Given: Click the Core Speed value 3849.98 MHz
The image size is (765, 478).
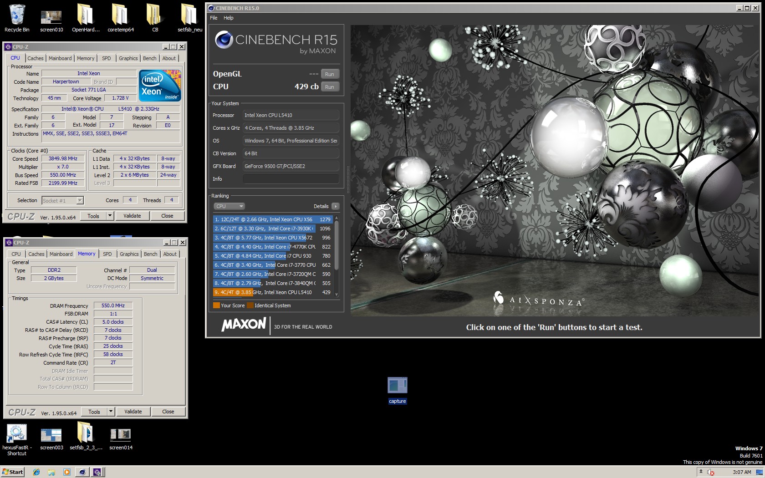Looking at the screenshot, I should coord(63,159).
